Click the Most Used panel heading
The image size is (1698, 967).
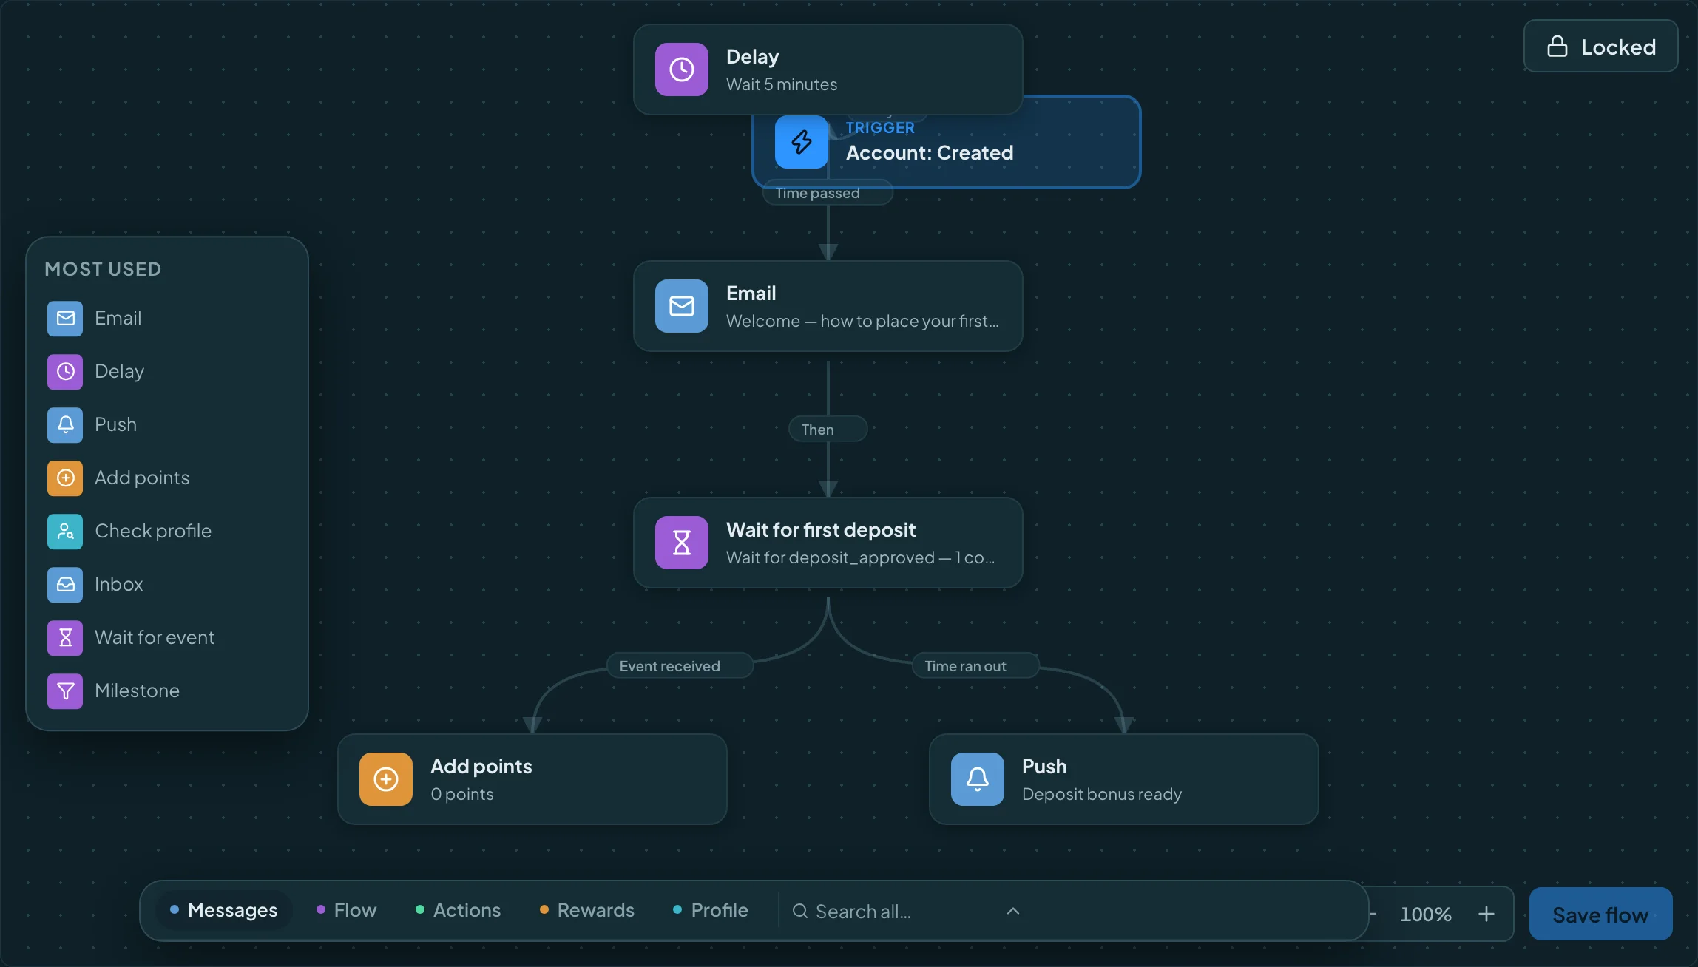pyautogui.click(x=103, y=269)
